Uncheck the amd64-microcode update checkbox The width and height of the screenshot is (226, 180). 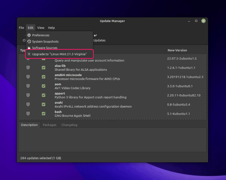point(44,77)
